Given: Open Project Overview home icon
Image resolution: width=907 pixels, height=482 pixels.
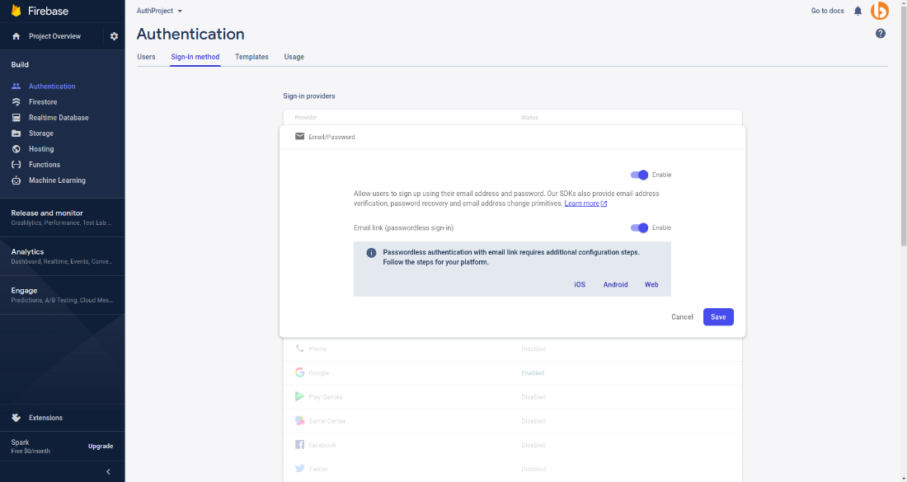Looking at the screenshot, I should (16, 36).
